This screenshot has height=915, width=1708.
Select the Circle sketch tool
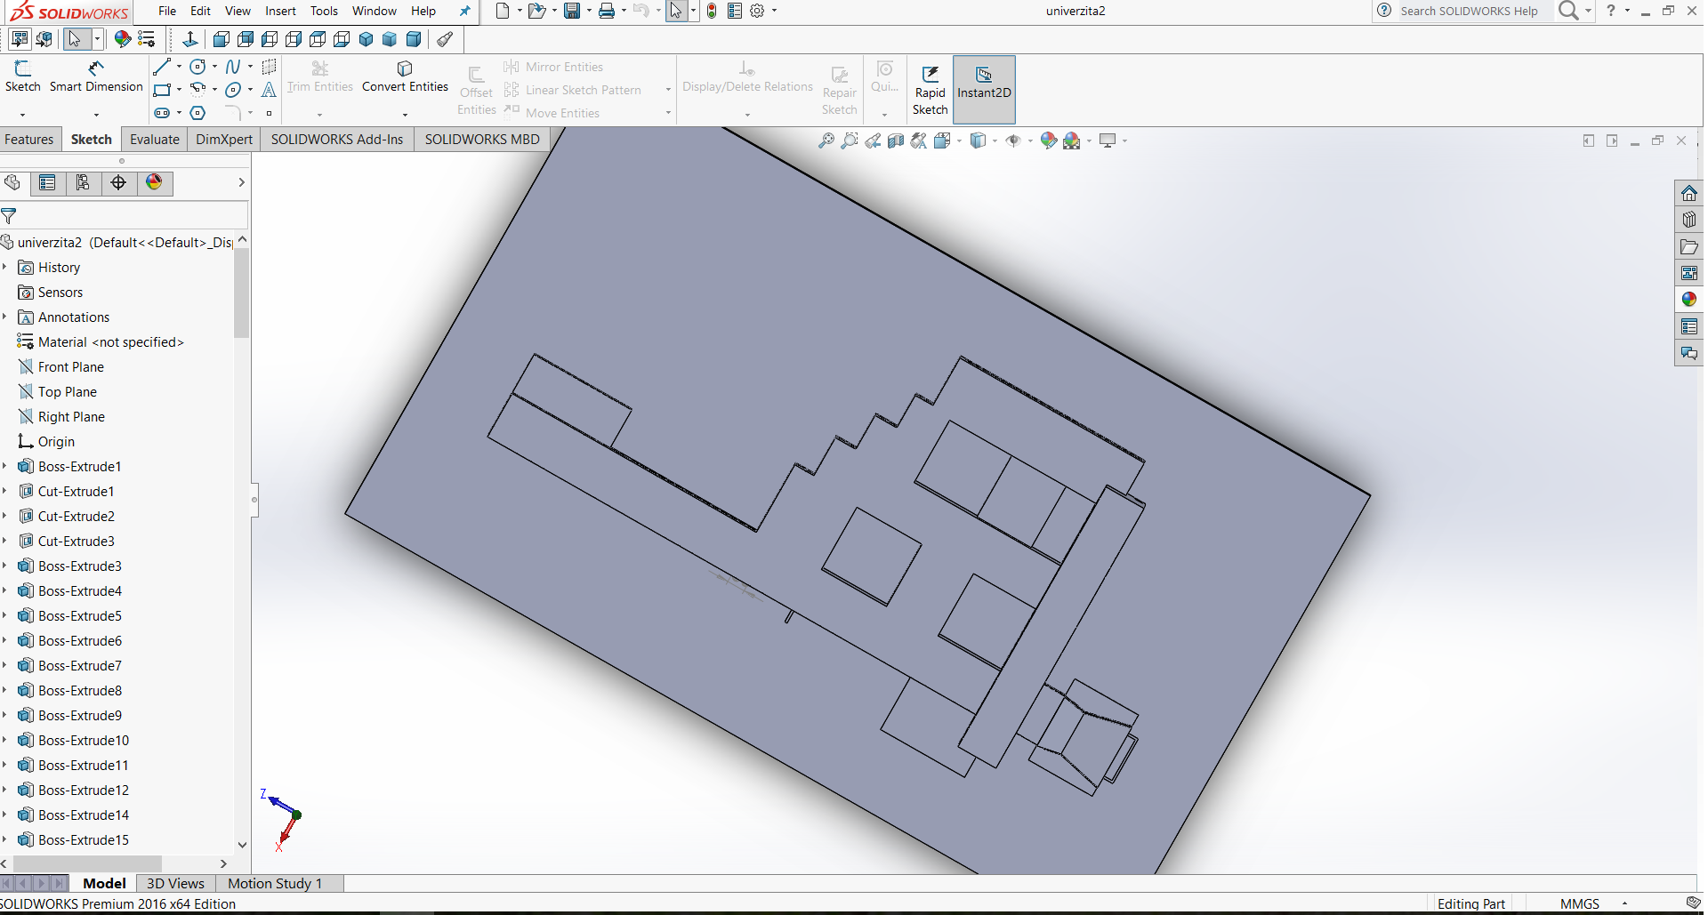pyautogui.click(x=197, y=67)
